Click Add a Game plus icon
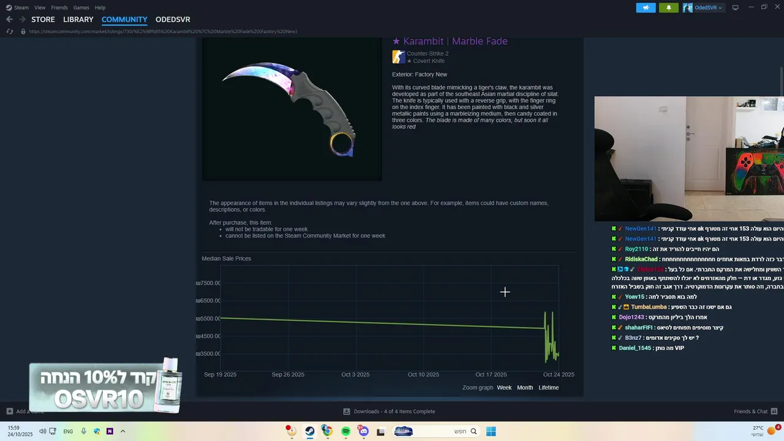Image resolution: width=784 pixels, height=441 pixels. click(x=9, y=412)
